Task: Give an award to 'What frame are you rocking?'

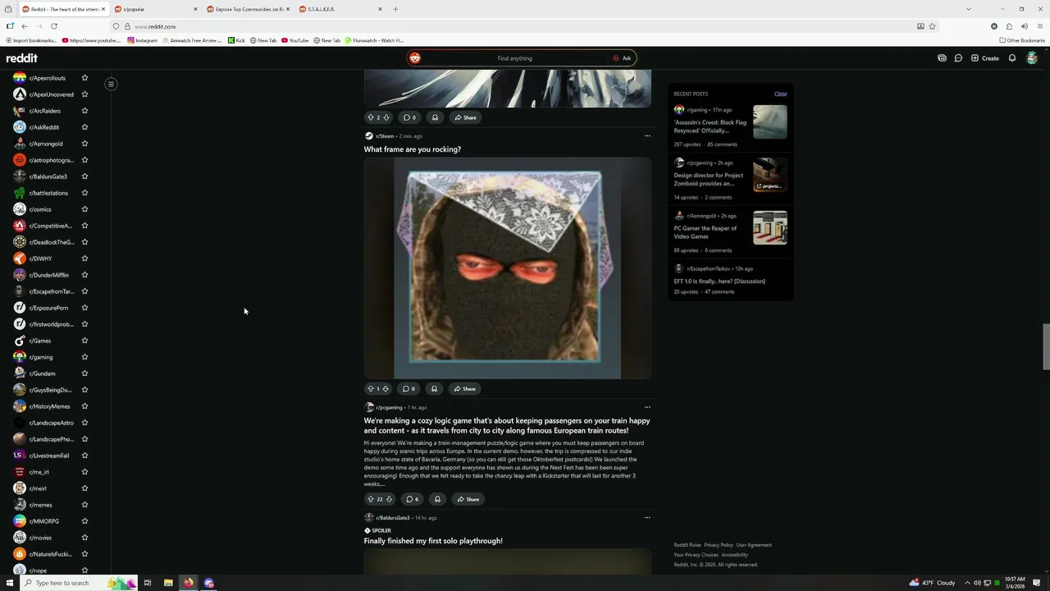Action: 434,389
